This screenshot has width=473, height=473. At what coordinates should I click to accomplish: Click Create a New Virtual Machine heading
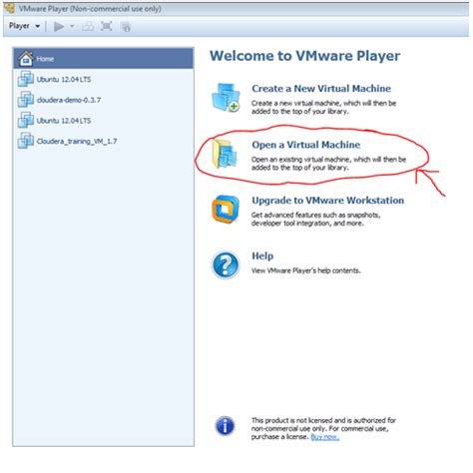pyautogui.click(x=321, y=89)
